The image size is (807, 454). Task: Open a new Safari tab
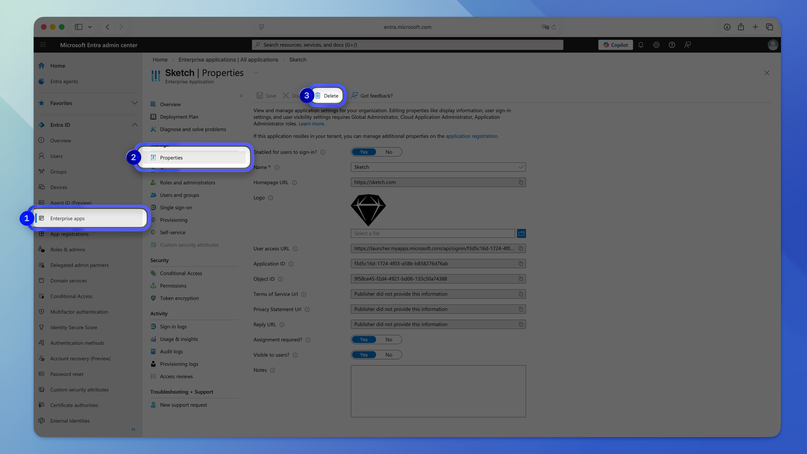click(755, 27)
